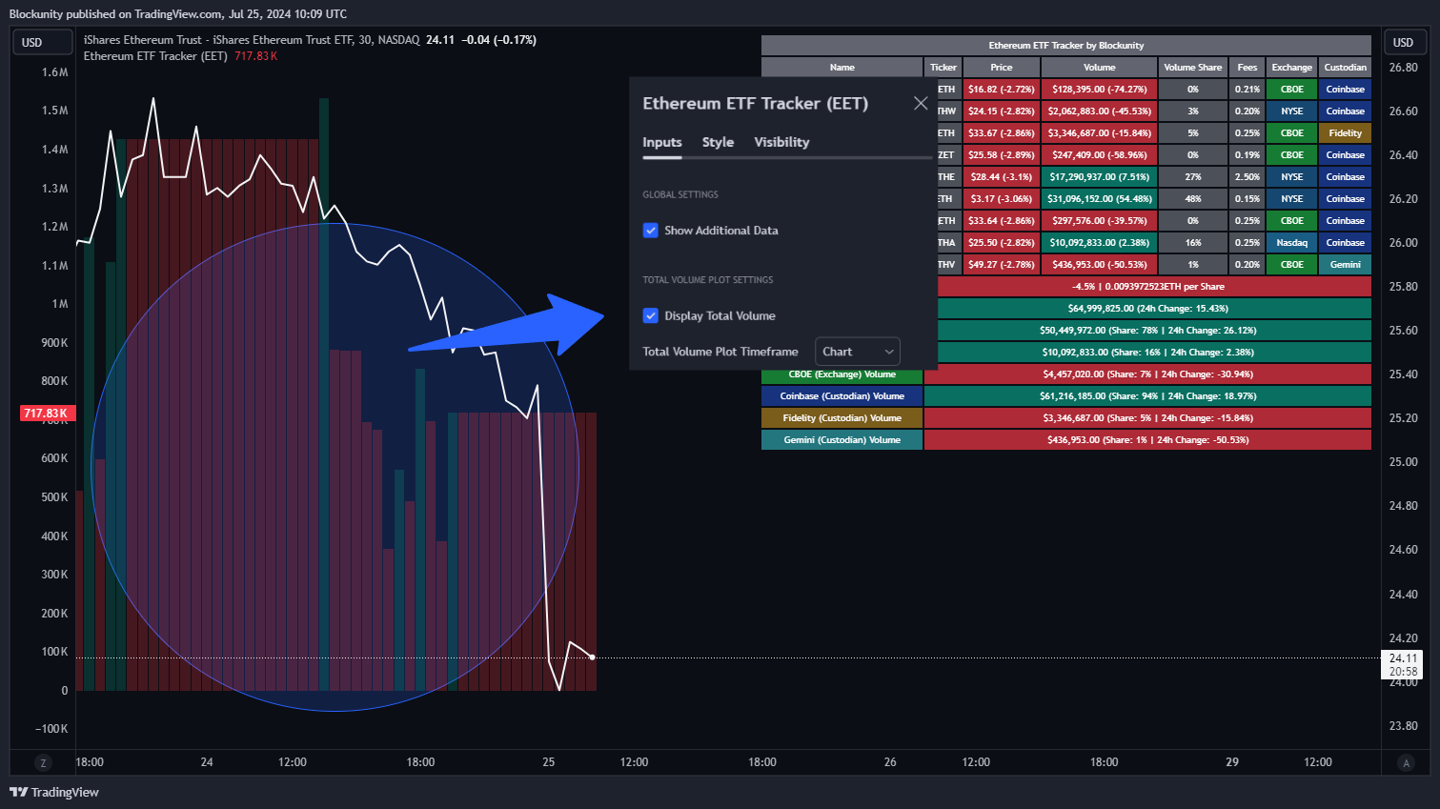The width and height of the screenshot is (1440, 809).
Task: Click the $50,449,972.00 Share 78% row
Action: click(x=1154, y=330)
